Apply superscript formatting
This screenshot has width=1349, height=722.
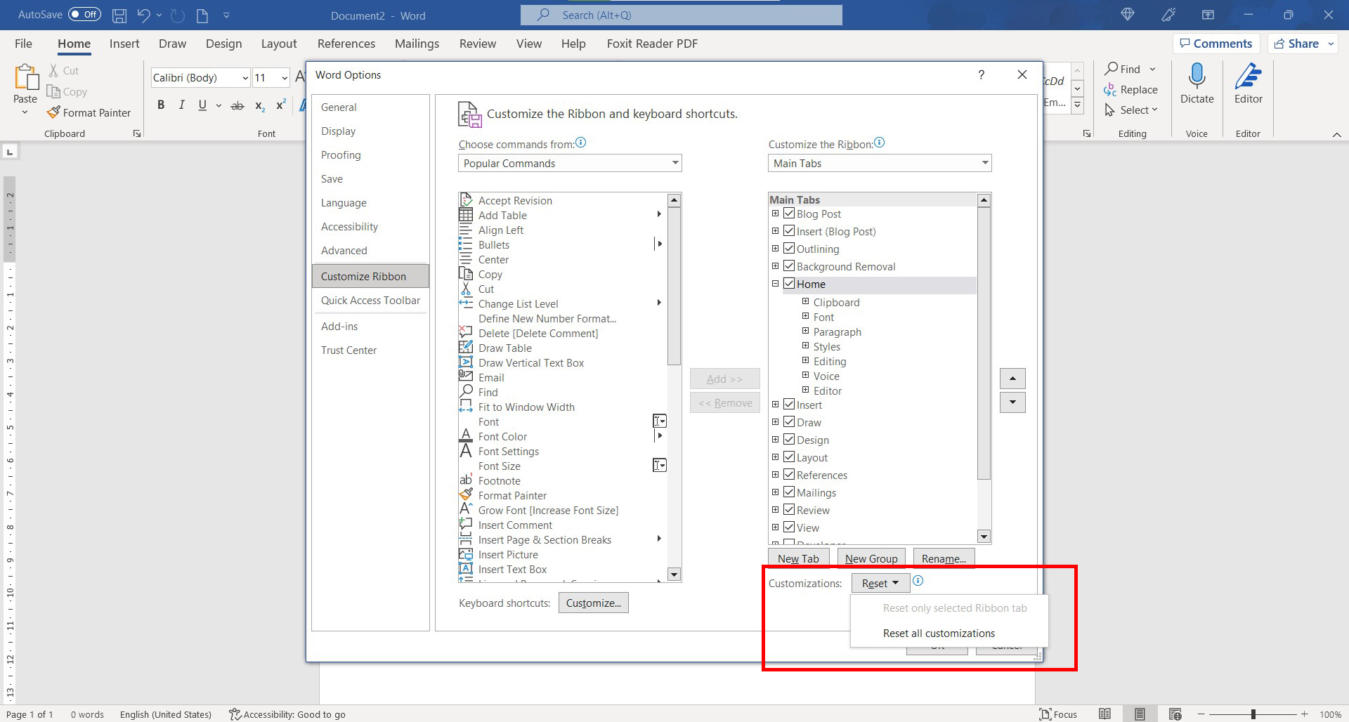click(280, 105)
